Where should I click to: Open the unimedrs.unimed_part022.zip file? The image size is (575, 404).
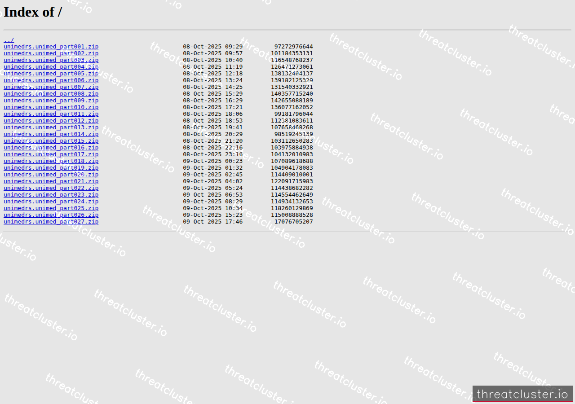(51, 188)
